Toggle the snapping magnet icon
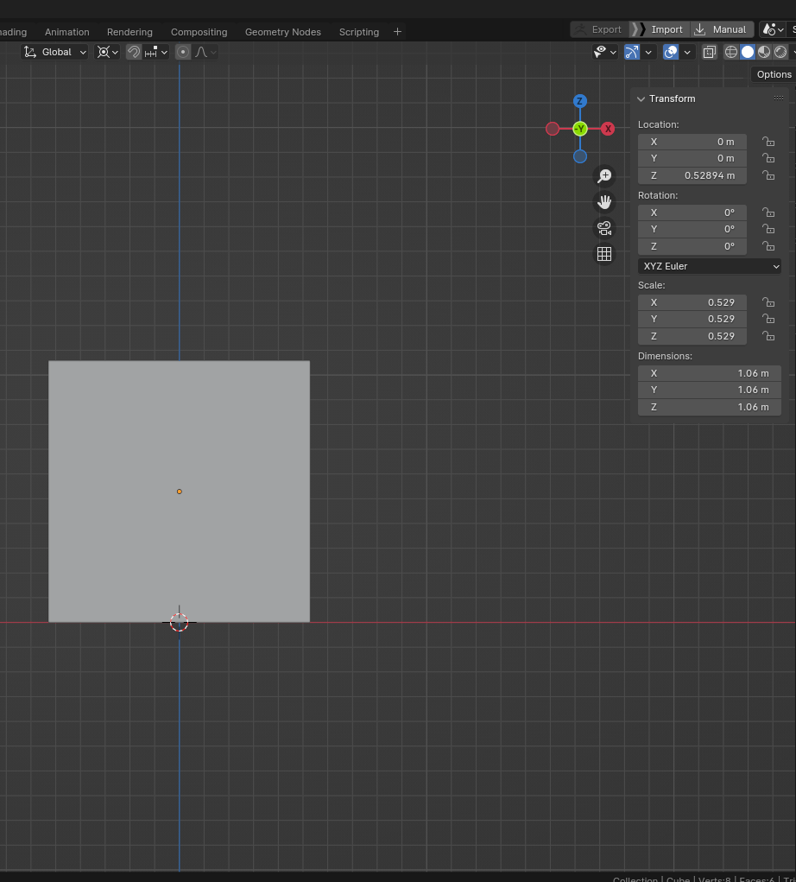This screenshot has height=882, width=796. pos(134,52)
